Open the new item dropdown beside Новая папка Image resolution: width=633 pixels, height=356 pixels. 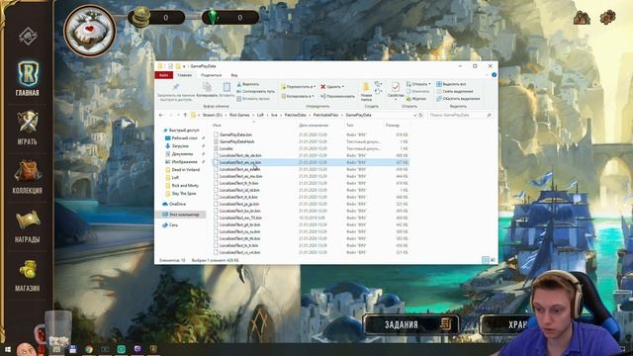click(378, 84)
